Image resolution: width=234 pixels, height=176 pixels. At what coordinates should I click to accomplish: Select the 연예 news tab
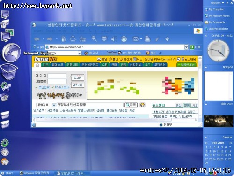click(x=187, y=105)
